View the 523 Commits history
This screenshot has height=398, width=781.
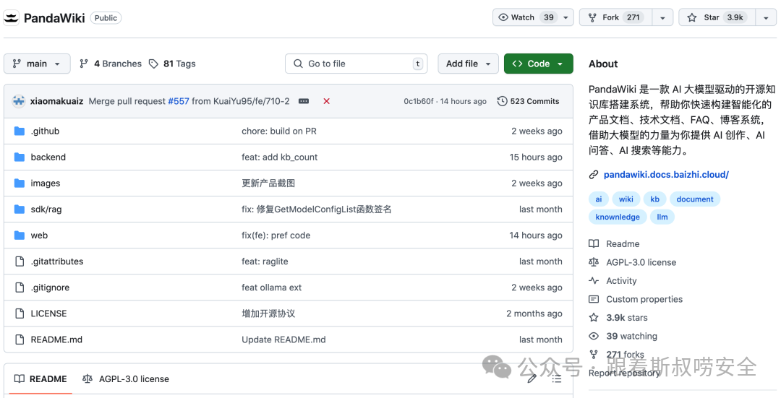(x=528, y=101)
